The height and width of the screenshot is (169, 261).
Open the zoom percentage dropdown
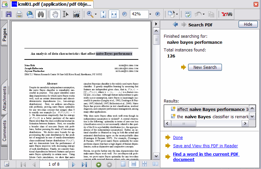click(150, 14)
